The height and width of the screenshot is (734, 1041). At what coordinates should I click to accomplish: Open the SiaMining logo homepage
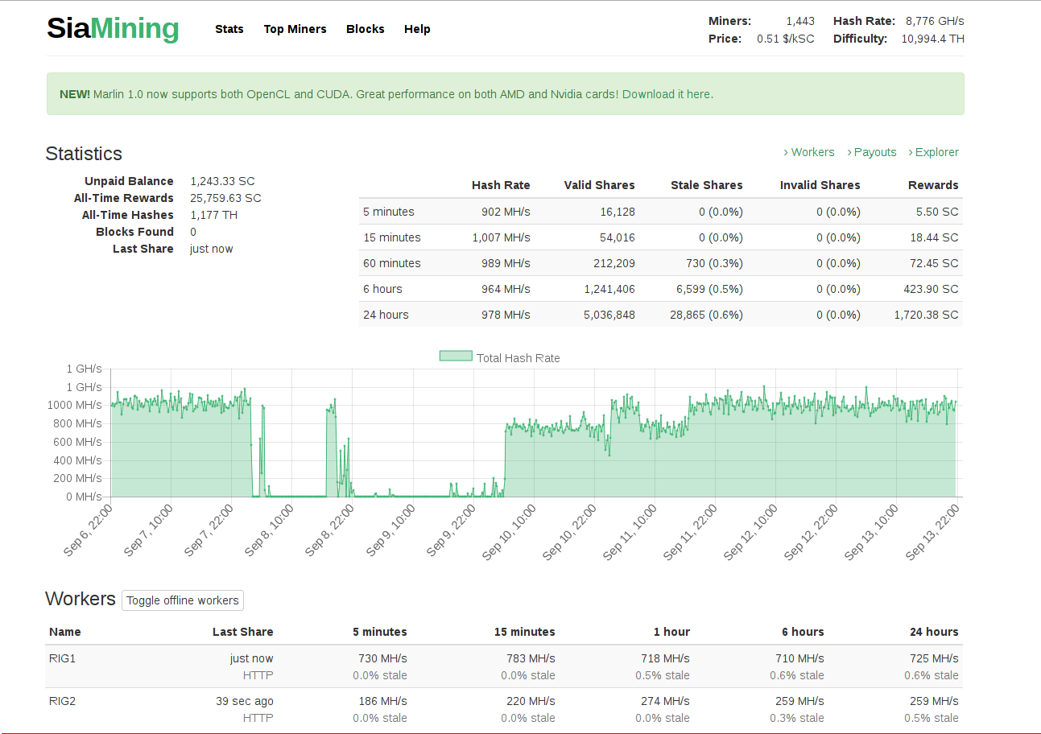click(x=113, y=28)
